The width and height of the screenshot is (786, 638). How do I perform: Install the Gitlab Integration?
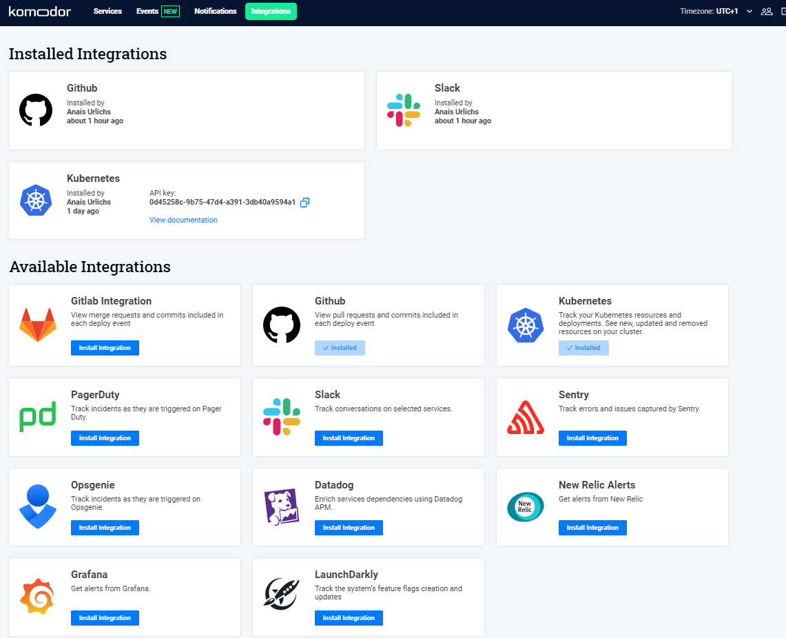(x=105, y=348)
